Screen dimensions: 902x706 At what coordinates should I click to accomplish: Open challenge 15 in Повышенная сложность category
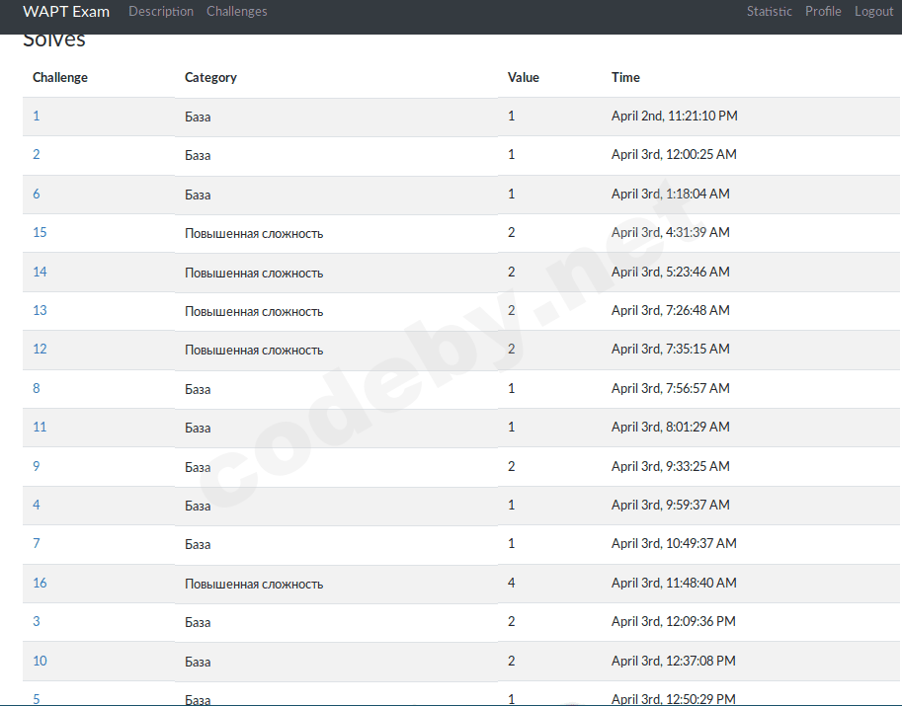(x=40, y=232)
